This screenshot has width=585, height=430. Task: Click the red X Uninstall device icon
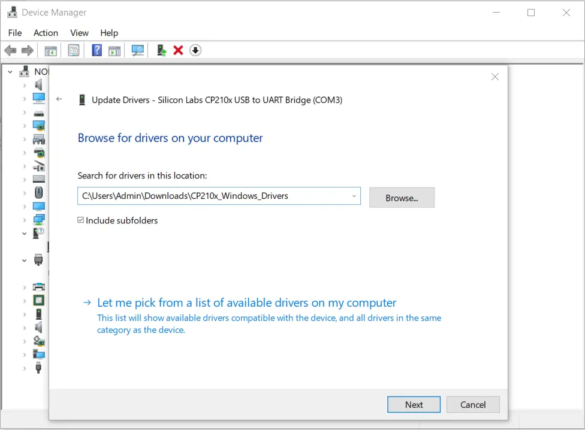click(x=178, y=50)
